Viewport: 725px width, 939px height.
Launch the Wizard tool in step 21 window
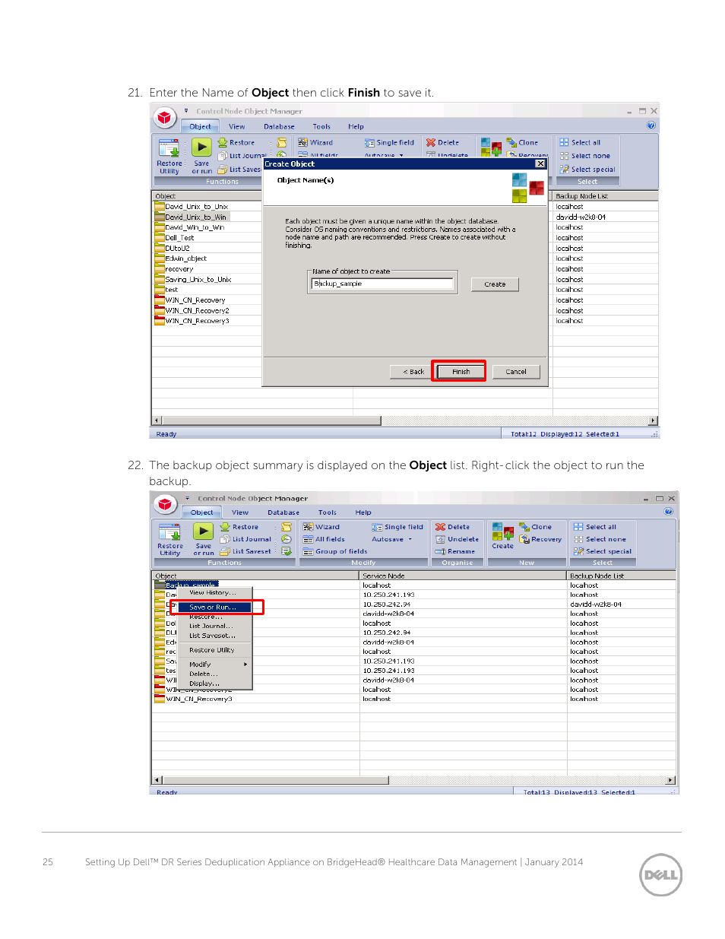[315, 143]
